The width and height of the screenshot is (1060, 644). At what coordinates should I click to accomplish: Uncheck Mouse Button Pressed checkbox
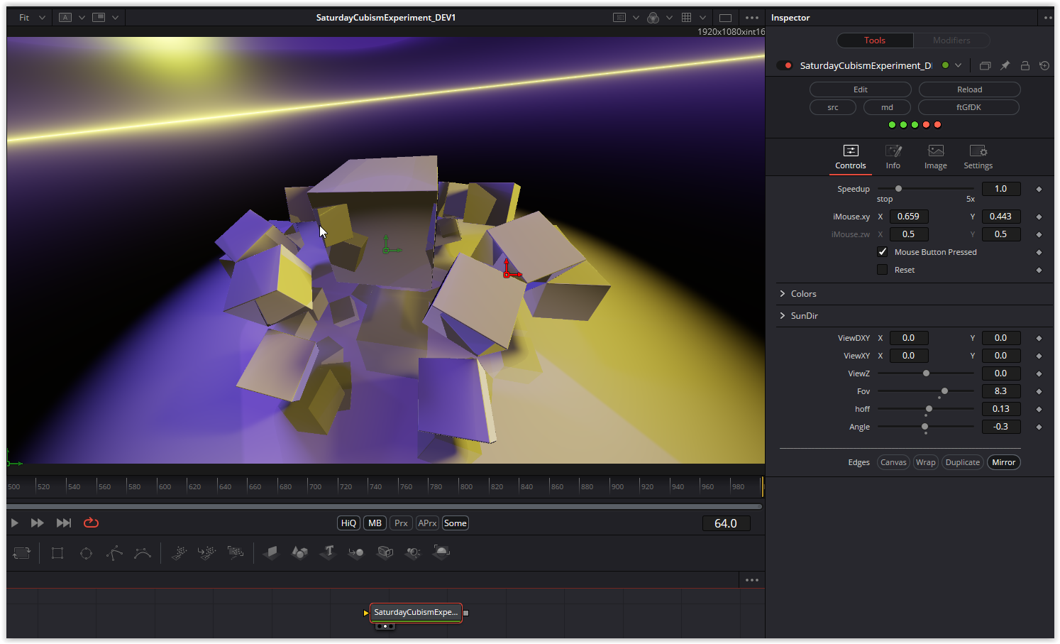(882, 252)
